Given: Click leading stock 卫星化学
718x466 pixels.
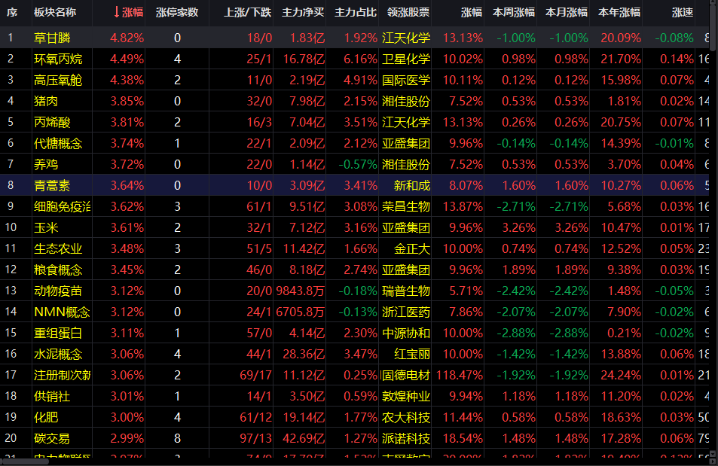Looking at the screenshot, I should [406, 59].
